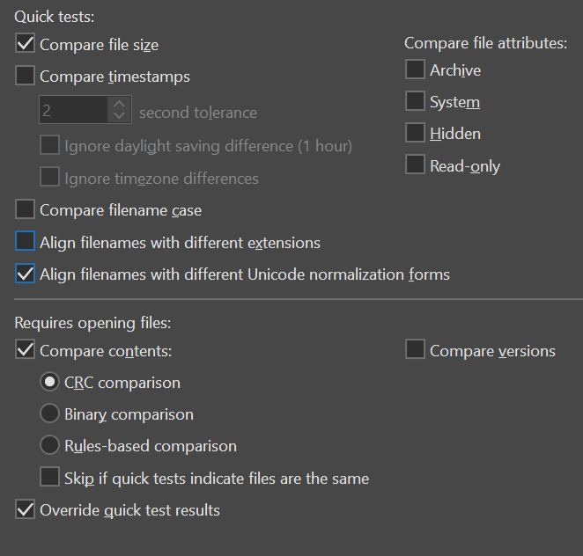The image size is (583, 556).
Task: Enable the Archive attribute checkbox
Action: coord(415,69)
